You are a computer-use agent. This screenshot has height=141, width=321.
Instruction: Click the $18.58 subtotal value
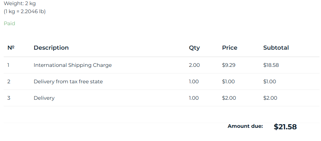[271, 65]
